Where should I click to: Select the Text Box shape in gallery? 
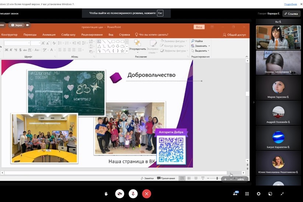point(99,41)
